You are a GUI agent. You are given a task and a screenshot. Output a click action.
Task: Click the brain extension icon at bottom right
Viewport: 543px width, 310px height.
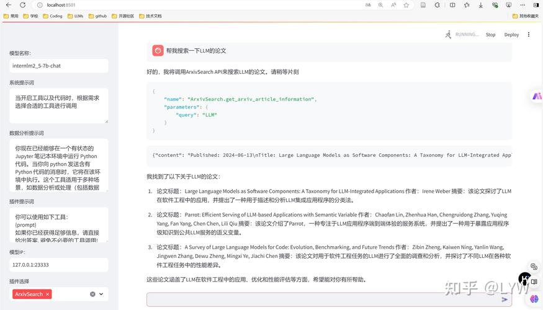pos(534,298)
